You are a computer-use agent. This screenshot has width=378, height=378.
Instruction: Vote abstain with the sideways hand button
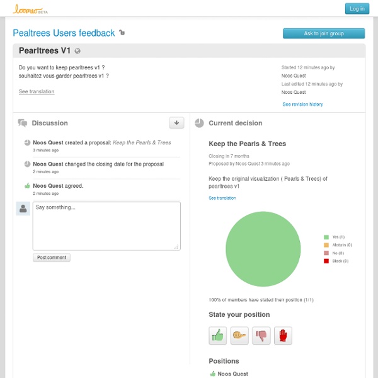point(239,335)
